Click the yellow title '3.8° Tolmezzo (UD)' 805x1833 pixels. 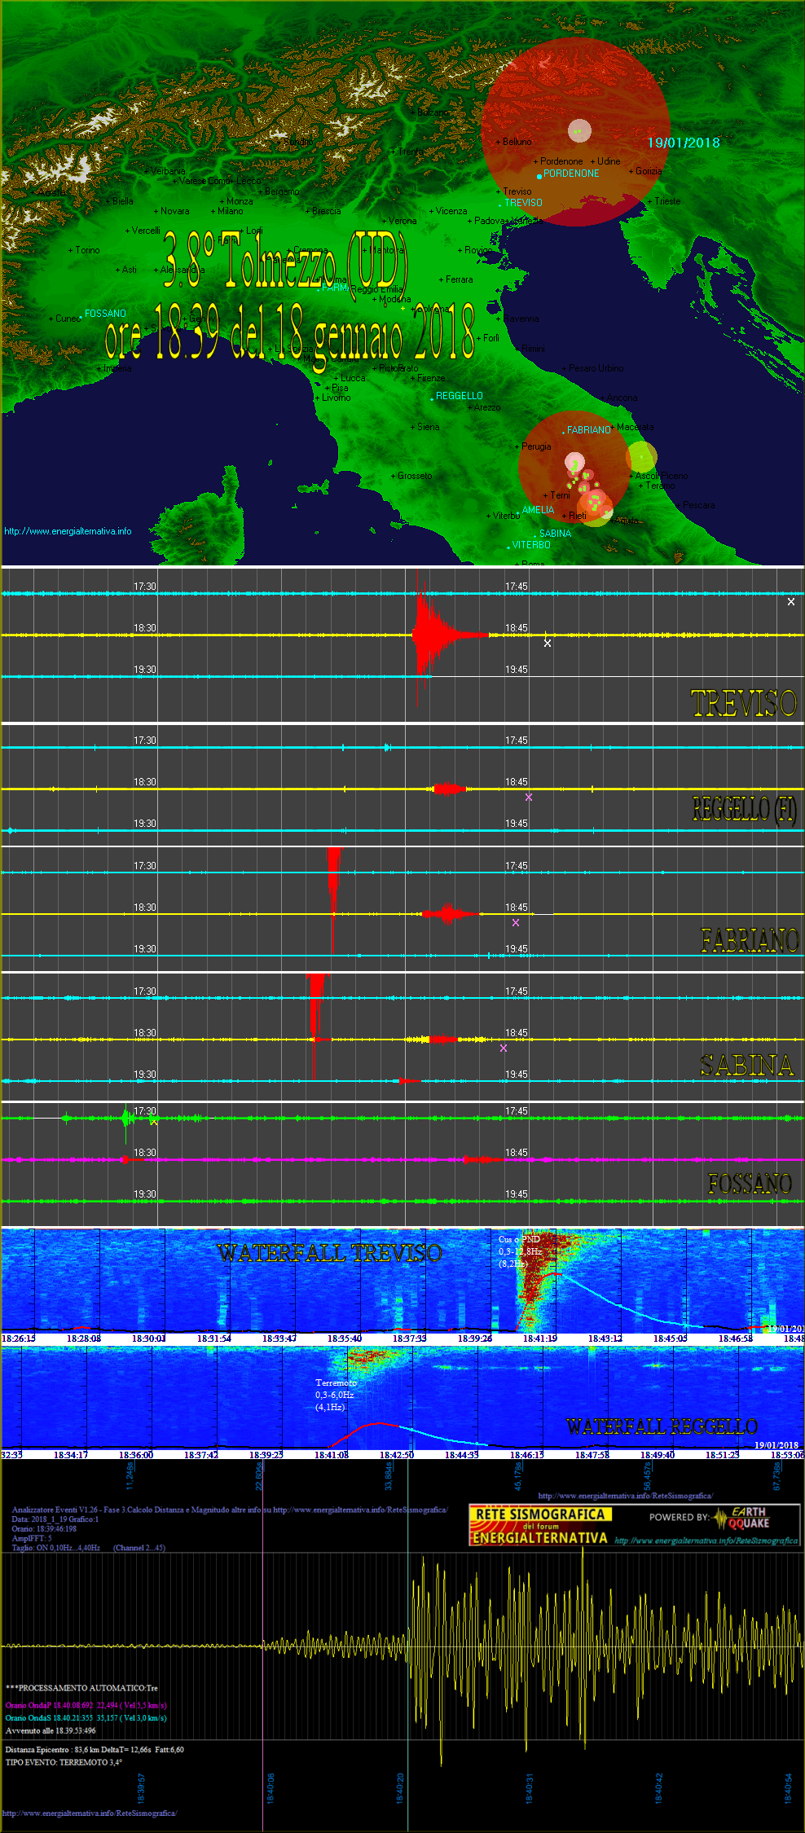[285, 261]
